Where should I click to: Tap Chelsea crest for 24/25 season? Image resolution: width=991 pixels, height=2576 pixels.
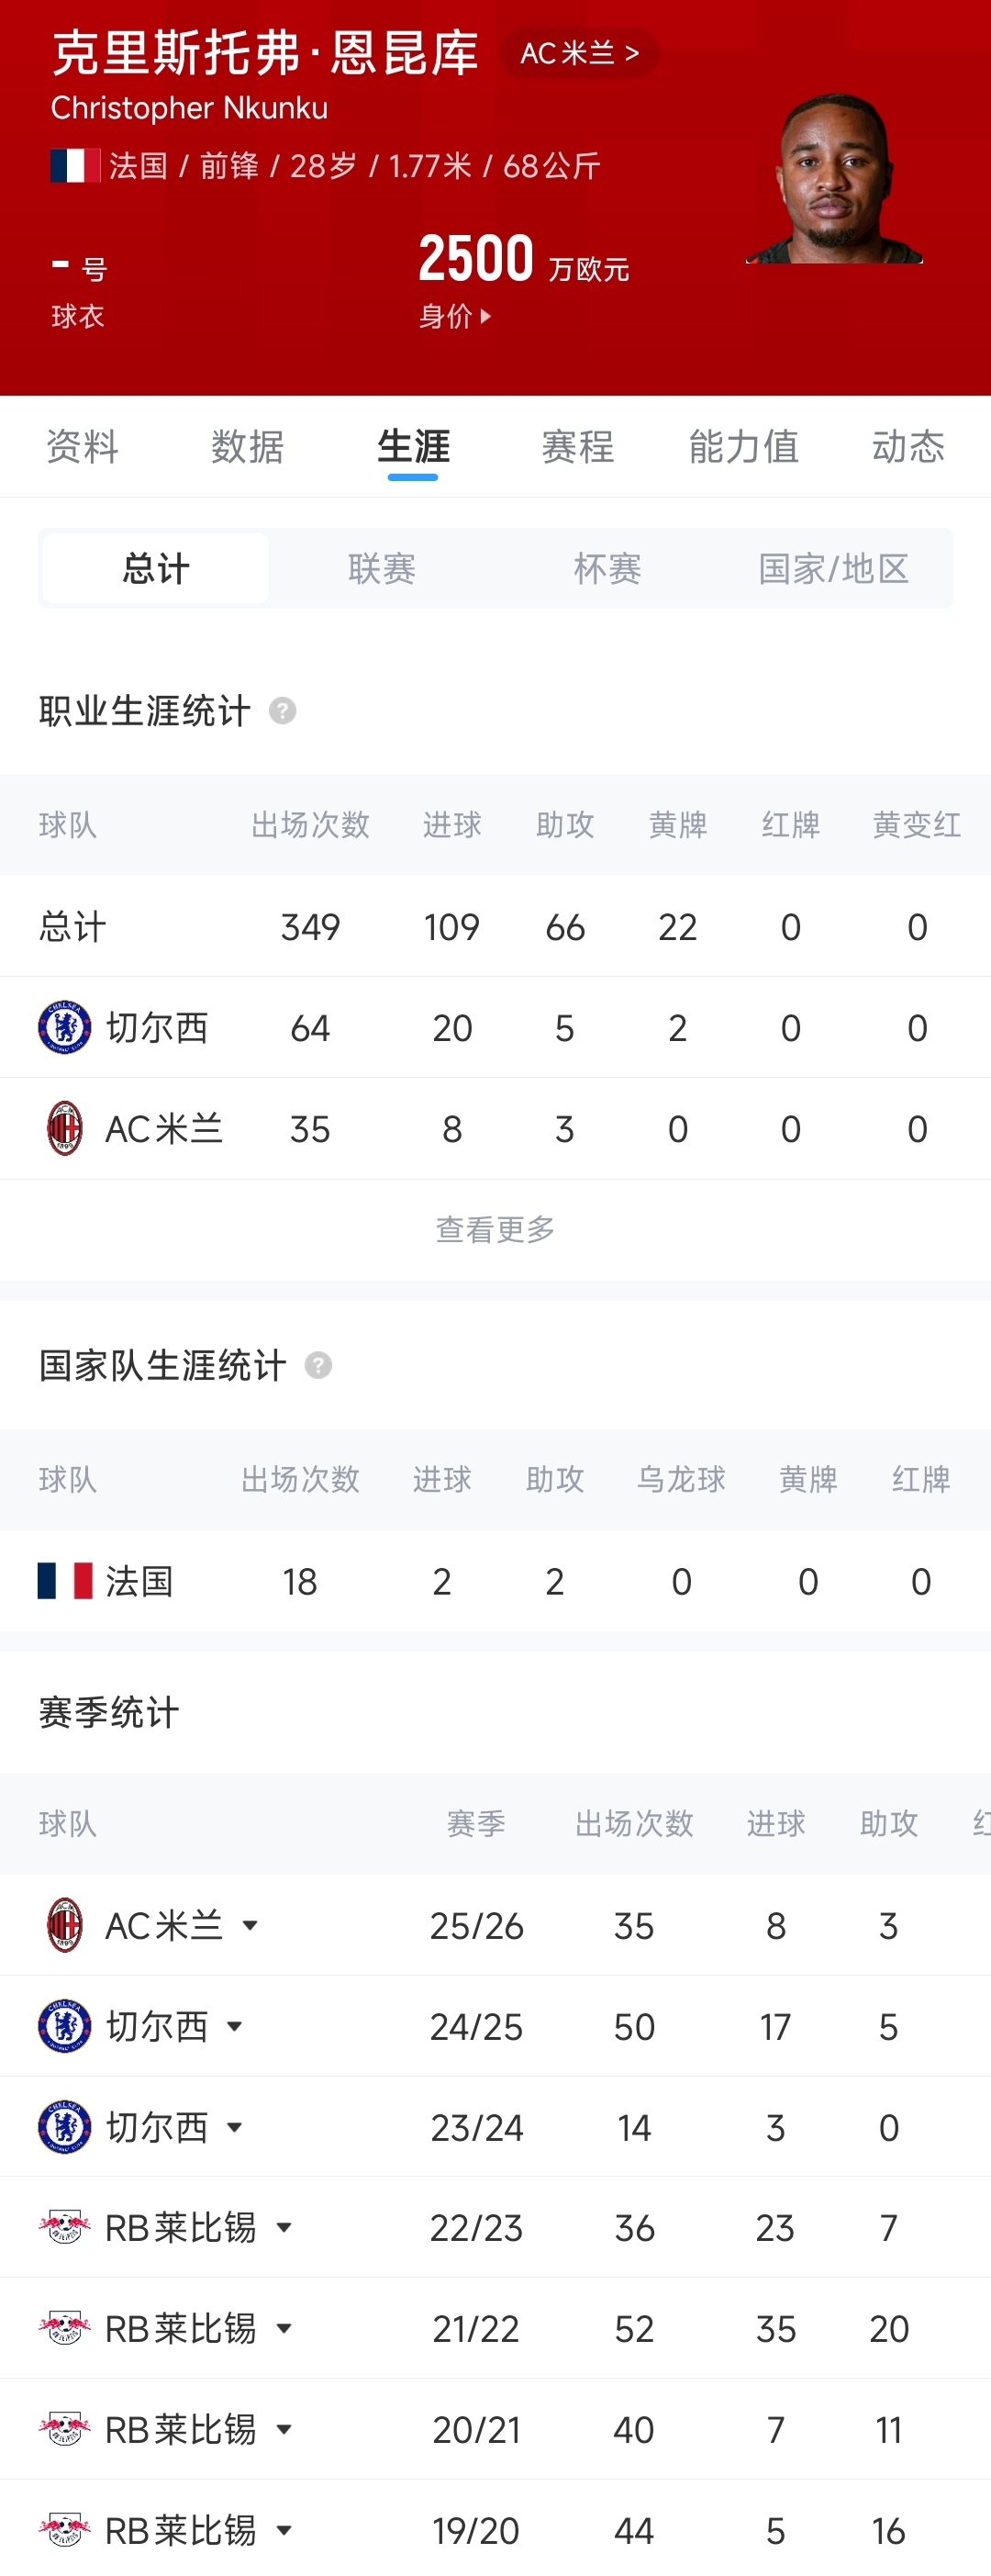pyautogui.click(x=65, y=2026)
